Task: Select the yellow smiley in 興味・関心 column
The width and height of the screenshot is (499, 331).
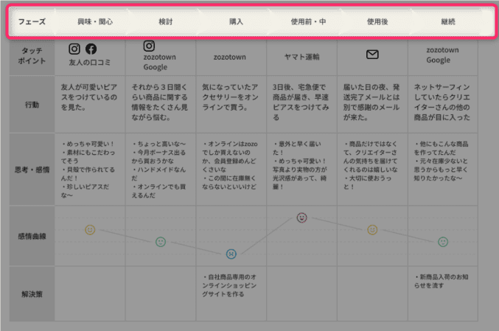Action: [x=90, y=230]
